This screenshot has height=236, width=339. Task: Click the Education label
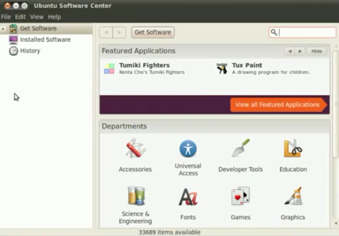(x=293, y=169)
